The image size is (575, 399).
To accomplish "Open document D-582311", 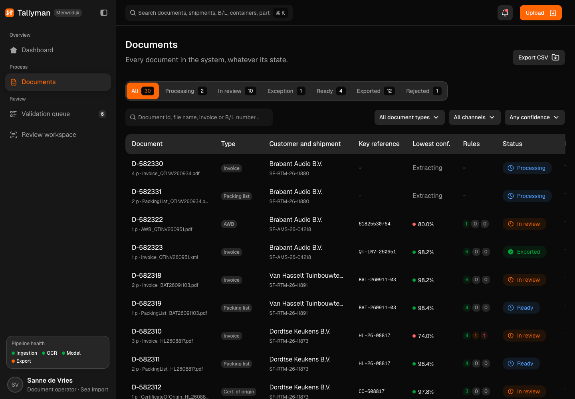I will click(x=146, y=359).
